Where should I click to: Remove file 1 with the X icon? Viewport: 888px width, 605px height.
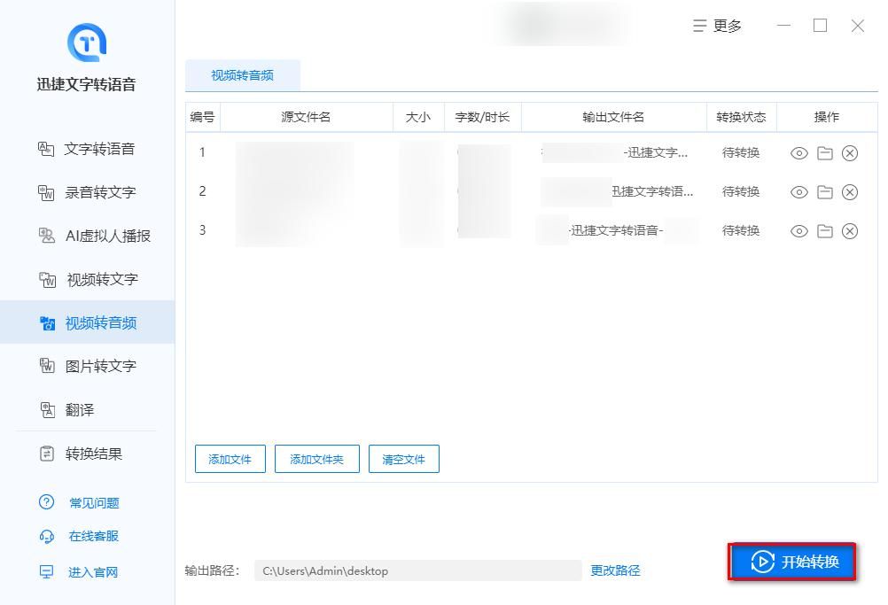pyautogui.click(x=850, y=153)
